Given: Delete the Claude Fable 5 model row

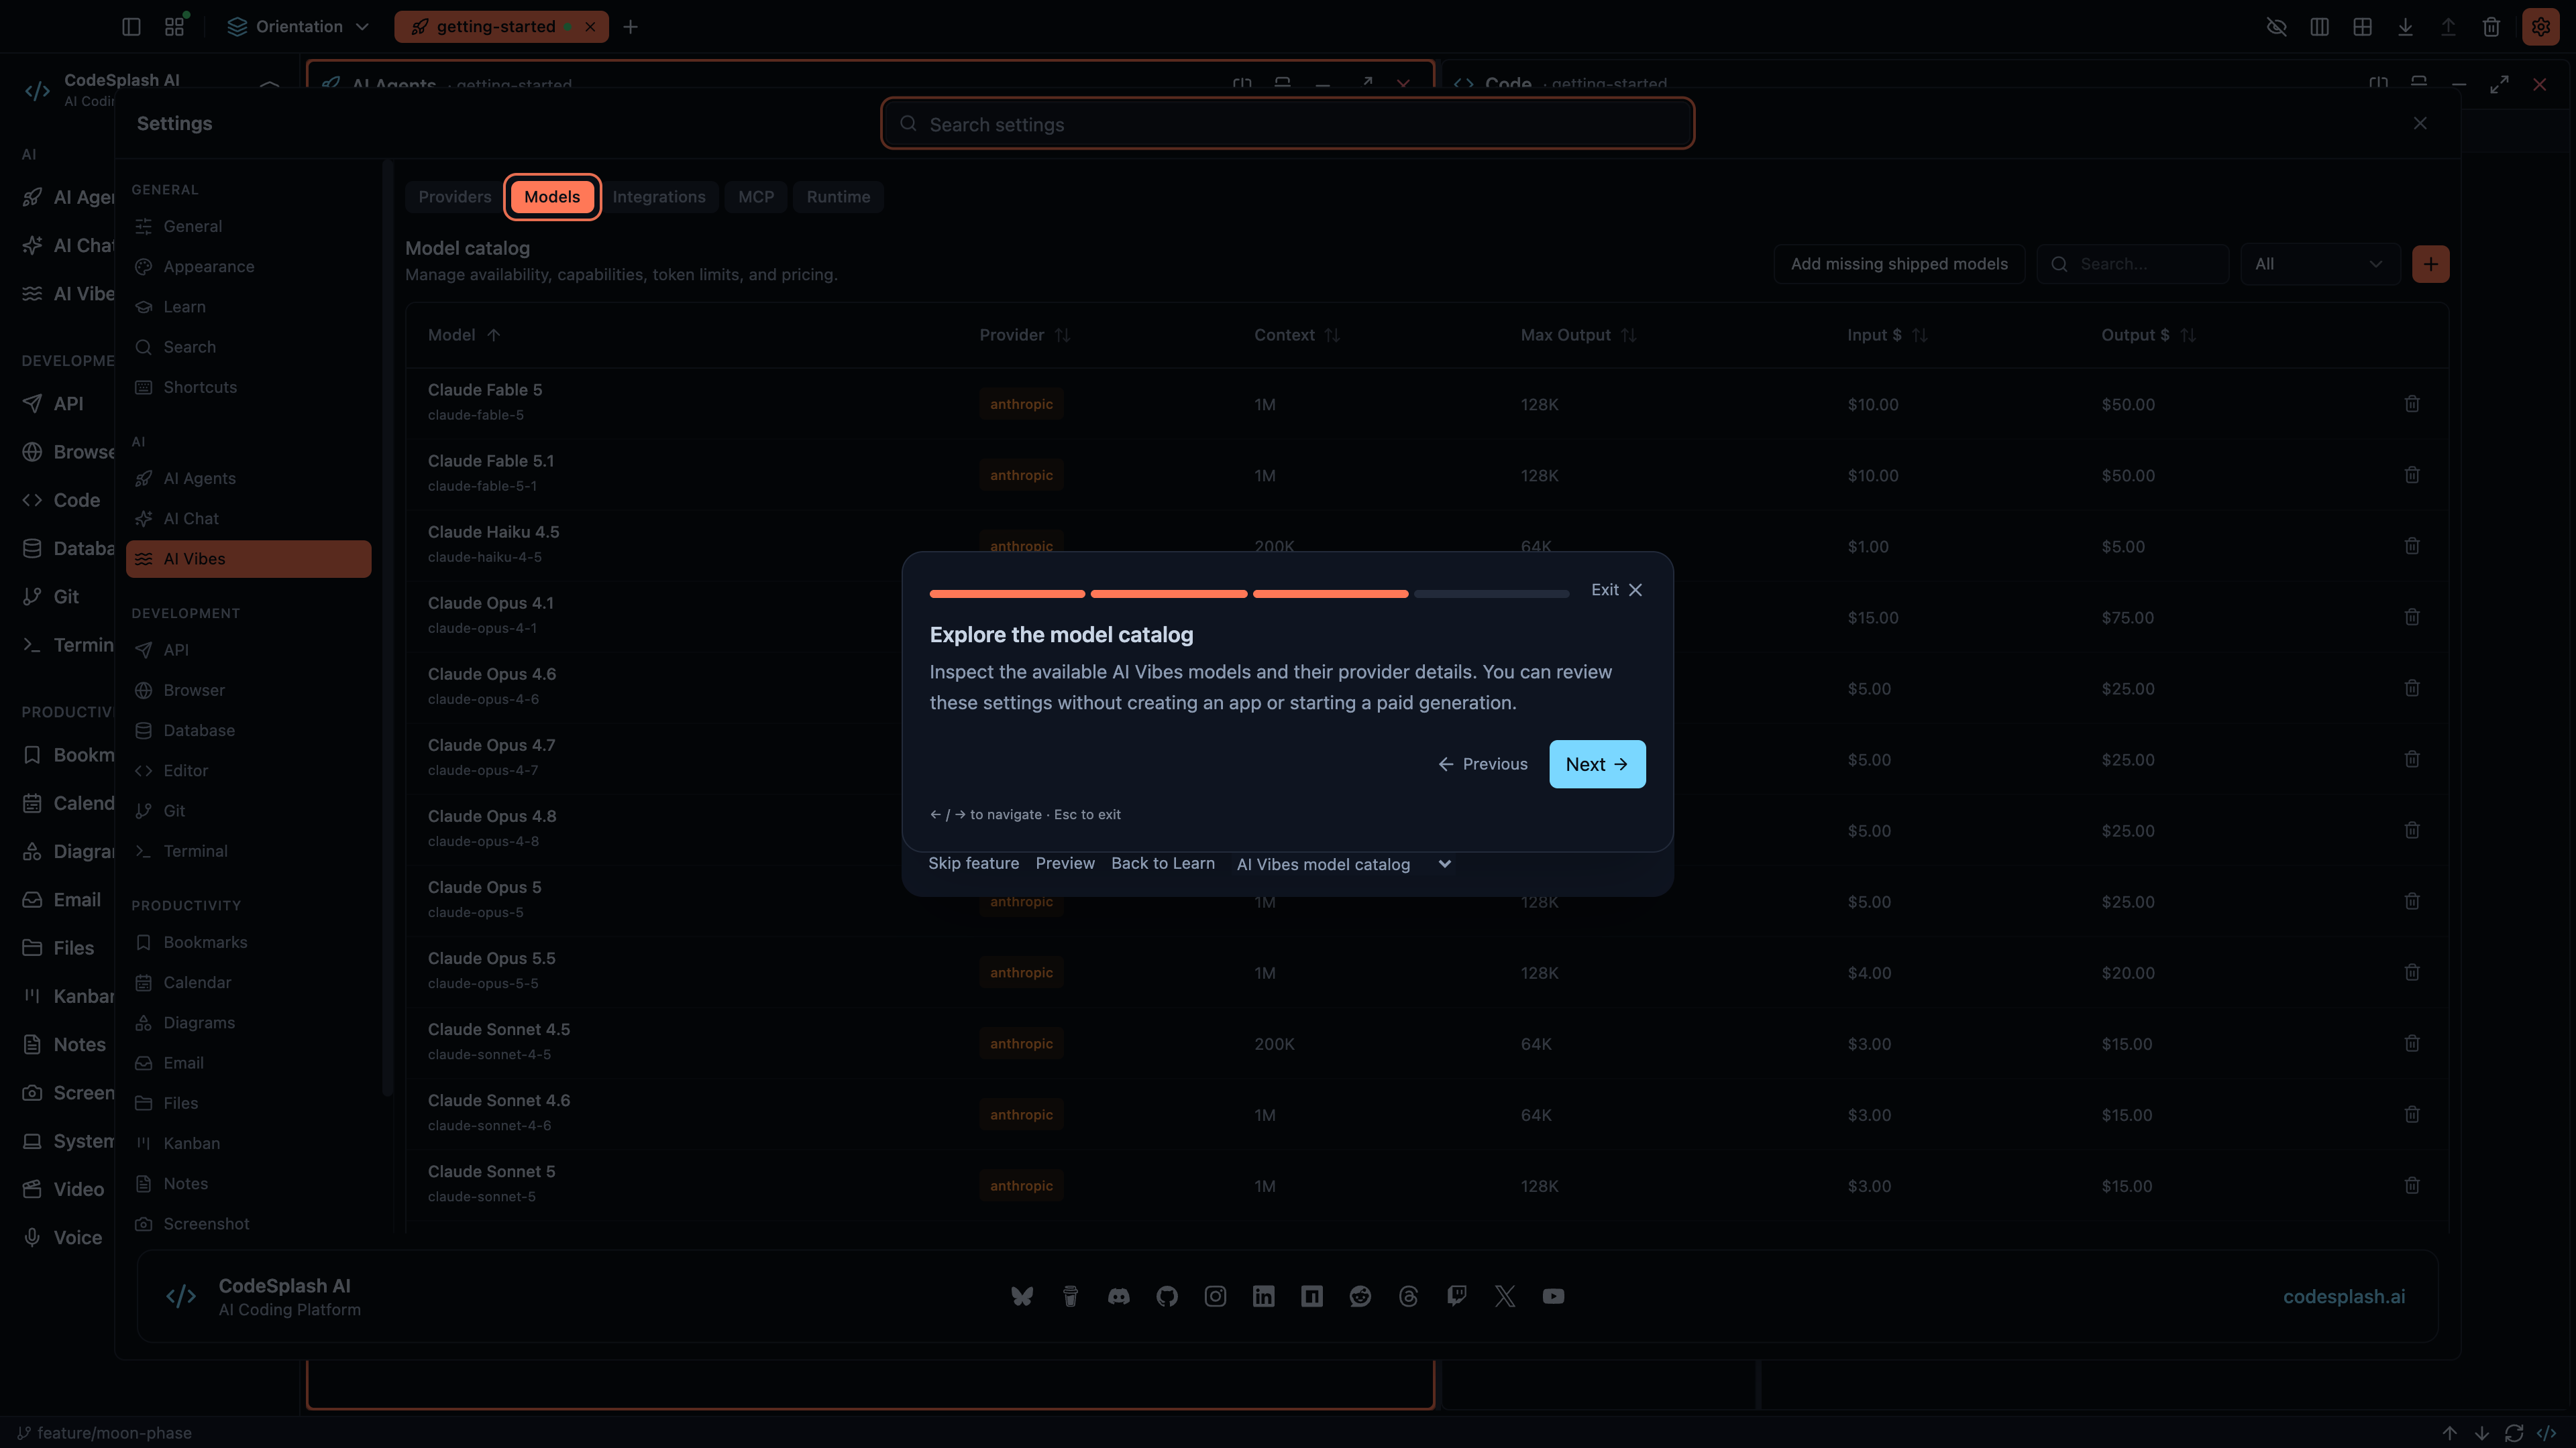Looking at the screenshot, I should pyautogui.click(x=2411, y=404).
